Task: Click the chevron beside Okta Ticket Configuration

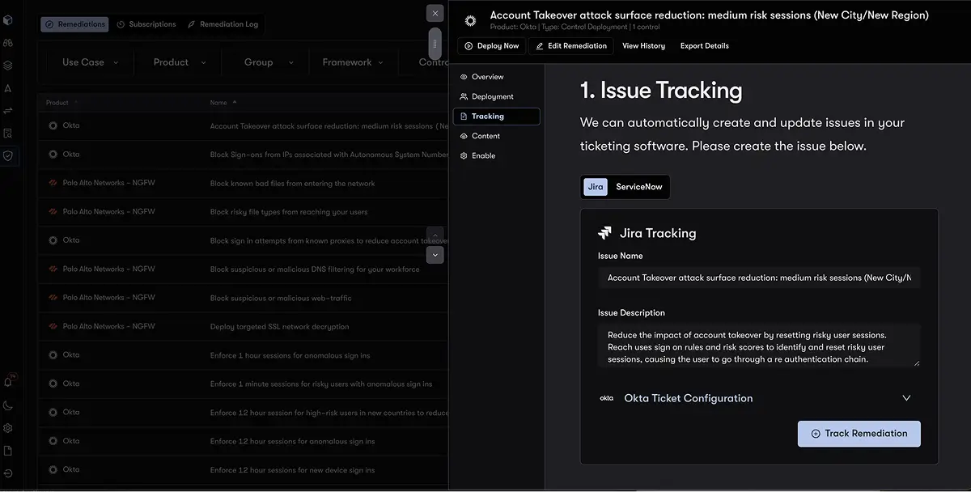Action: (x=906, y=398)
